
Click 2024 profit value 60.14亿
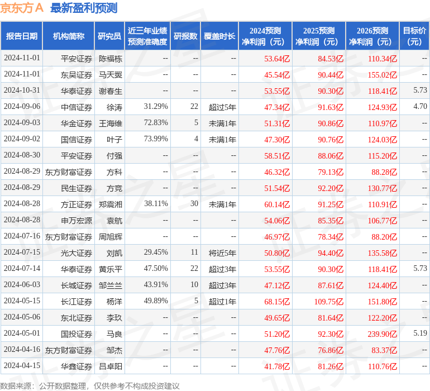point(277,204)
